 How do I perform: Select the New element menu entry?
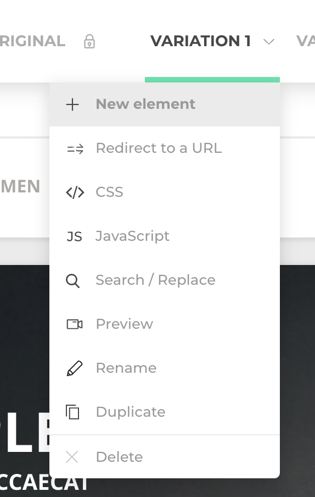pyautogui.click(x=165, y=104)
